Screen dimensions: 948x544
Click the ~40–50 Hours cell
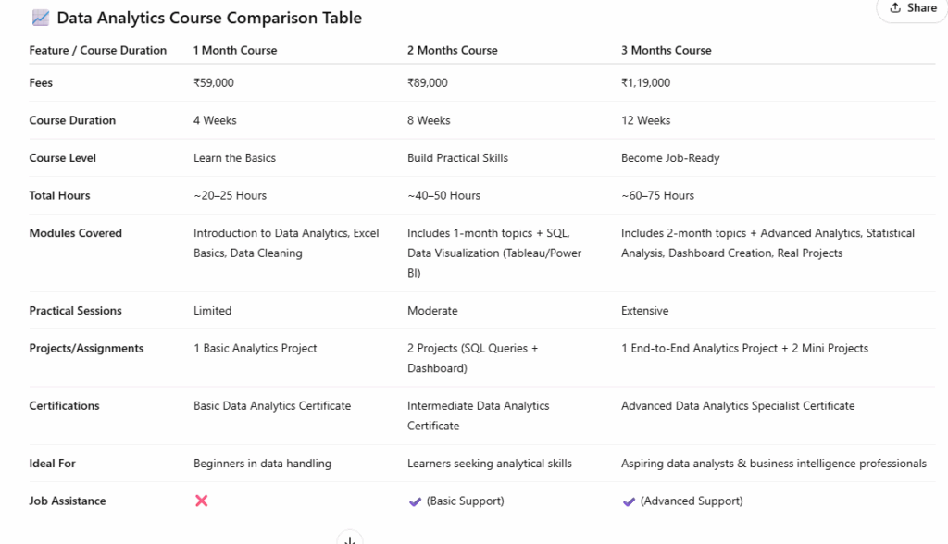tap(443, 195)
